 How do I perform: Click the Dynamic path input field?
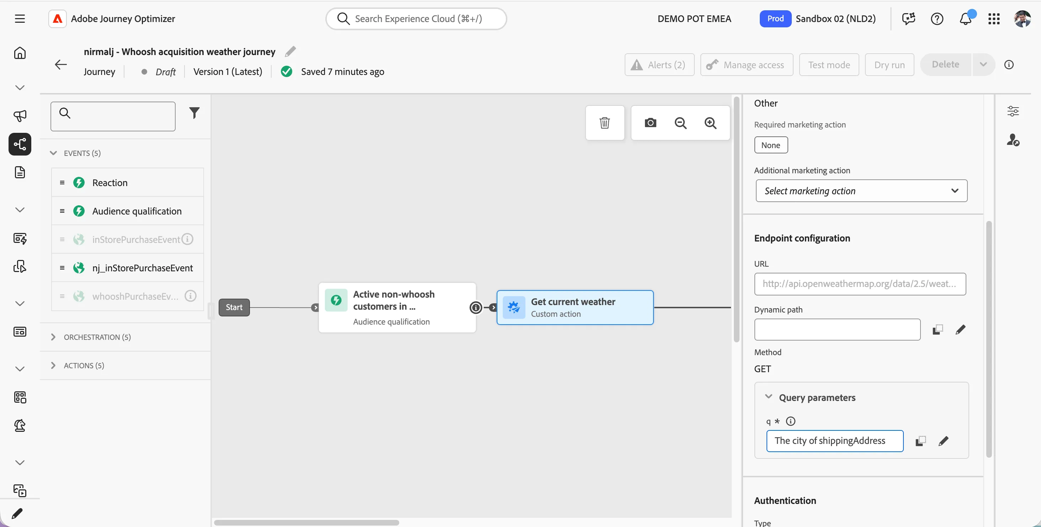[837, 330]
